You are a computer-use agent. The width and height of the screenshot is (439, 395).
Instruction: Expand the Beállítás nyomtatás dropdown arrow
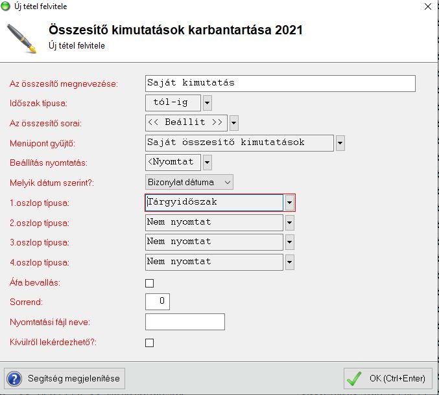207,163
